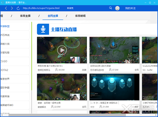Screen dimensions: 158x117
Task: Select 星际争霸 in the sidebar
Action: pos(15,88)
